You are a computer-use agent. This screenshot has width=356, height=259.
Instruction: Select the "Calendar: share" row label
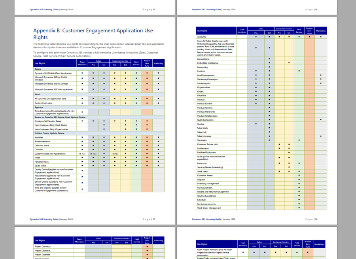pos(42,146)
